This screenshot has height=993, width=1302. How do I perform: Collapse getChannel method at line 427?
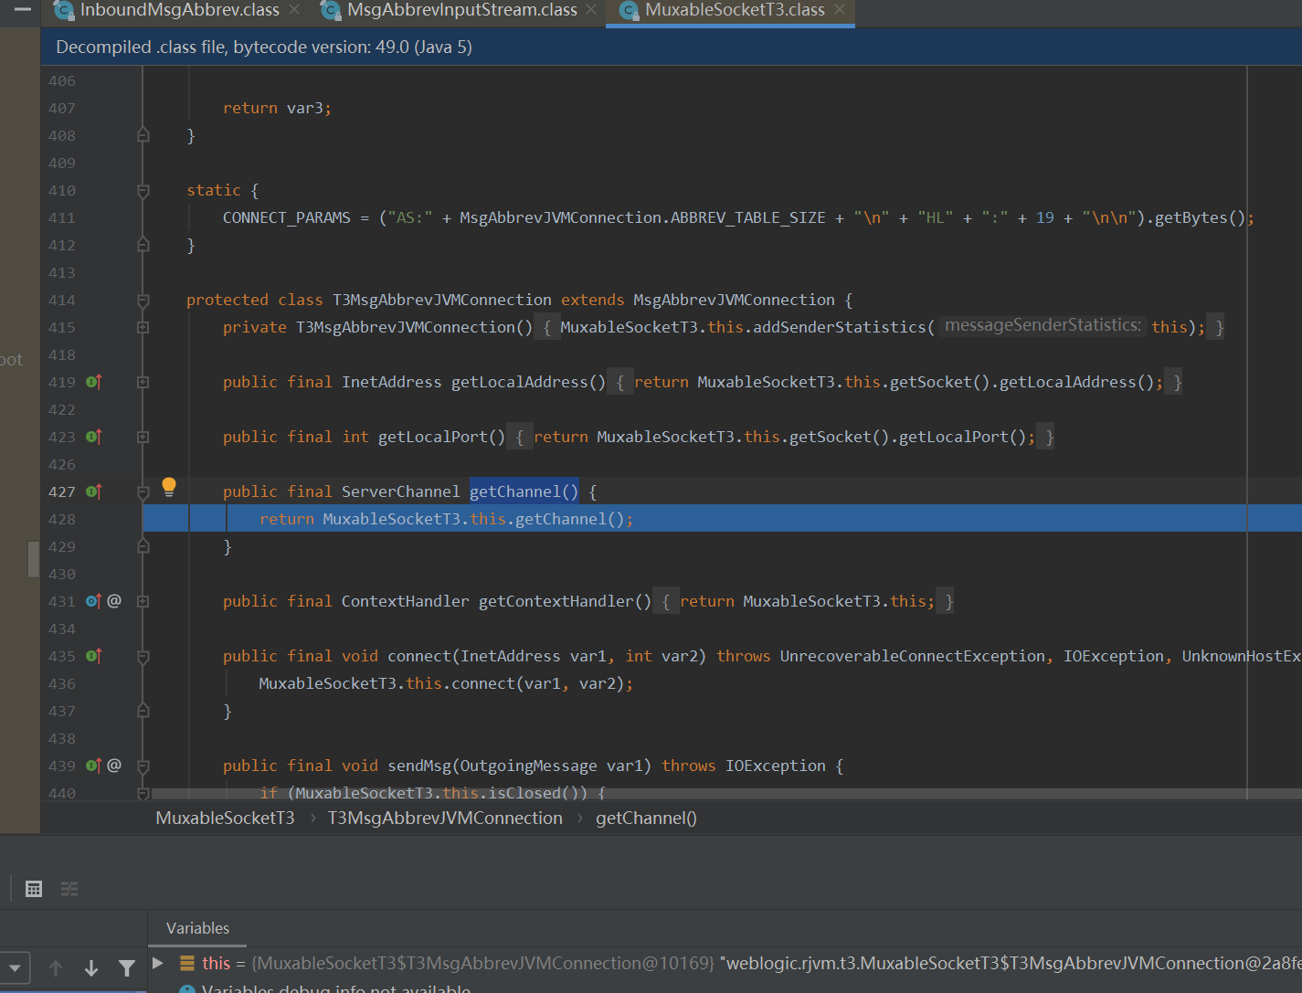[x=143, y=492]
